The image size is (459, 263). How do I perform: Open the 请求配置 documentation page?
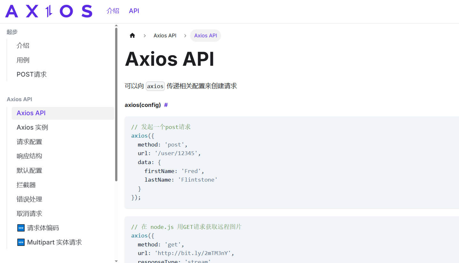[29, 141]
